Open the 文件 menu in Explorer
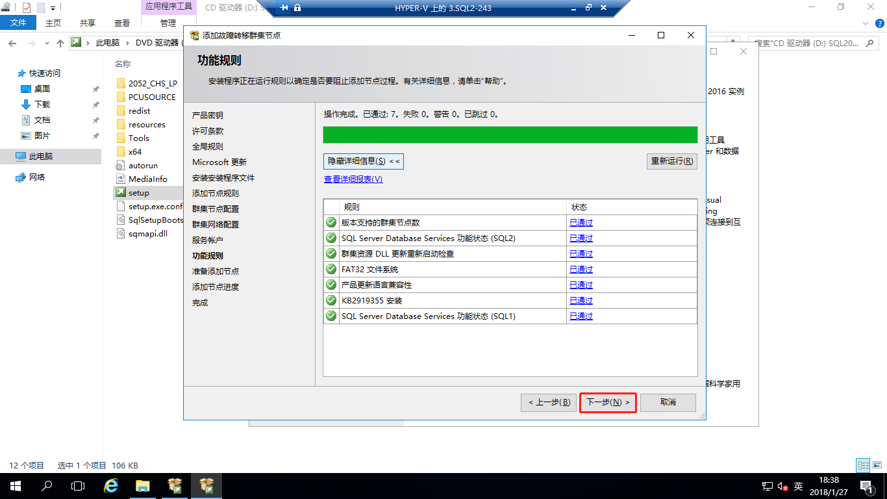Screen dimensions: 887x499 (18, 23)
